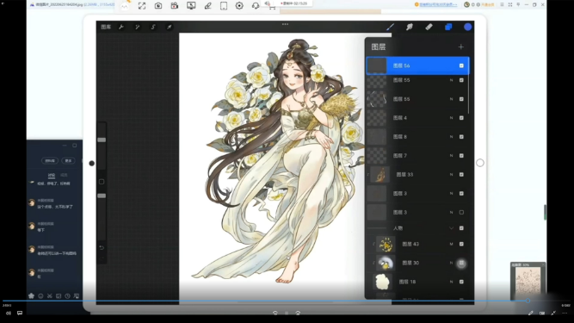Click the pencil icon in player bottom bar
574x323 pixels.
[x=530, y=314]
